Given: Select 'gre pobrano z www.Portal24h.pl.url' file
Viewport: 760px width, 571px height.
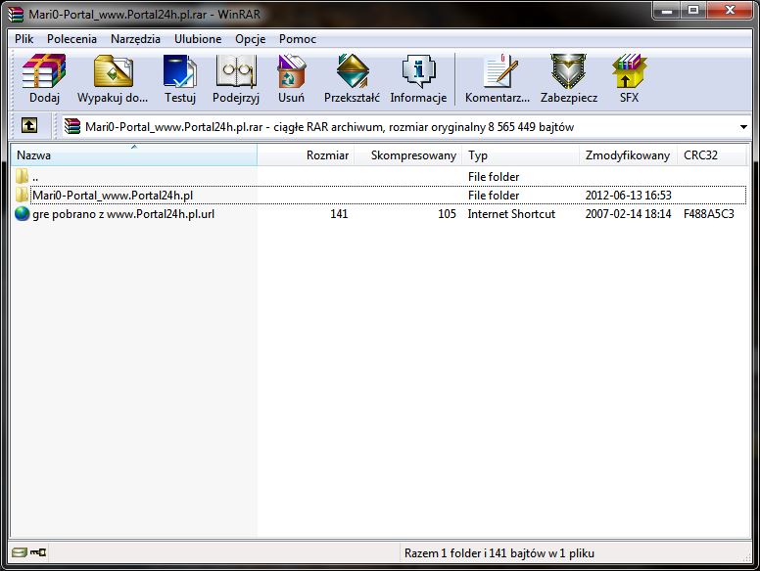Looking at the screenshot, I should (x=123, y=214).
